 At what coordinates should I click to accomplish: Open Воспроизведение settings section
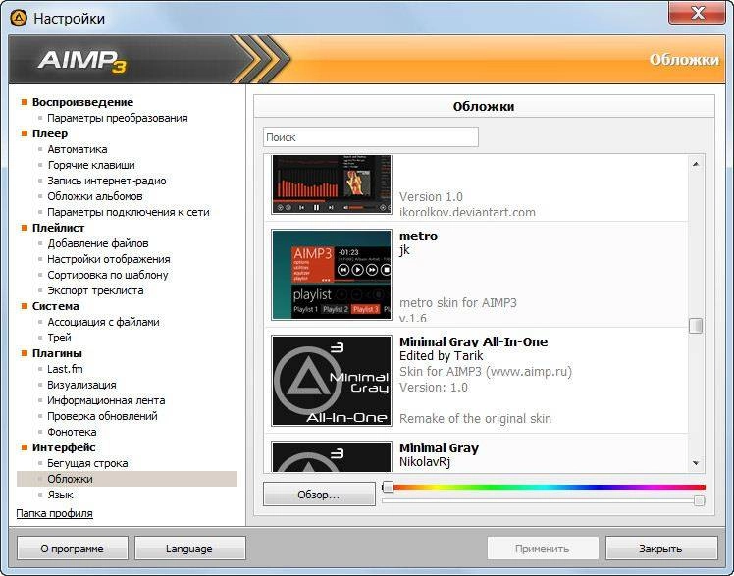pos(82,102)
